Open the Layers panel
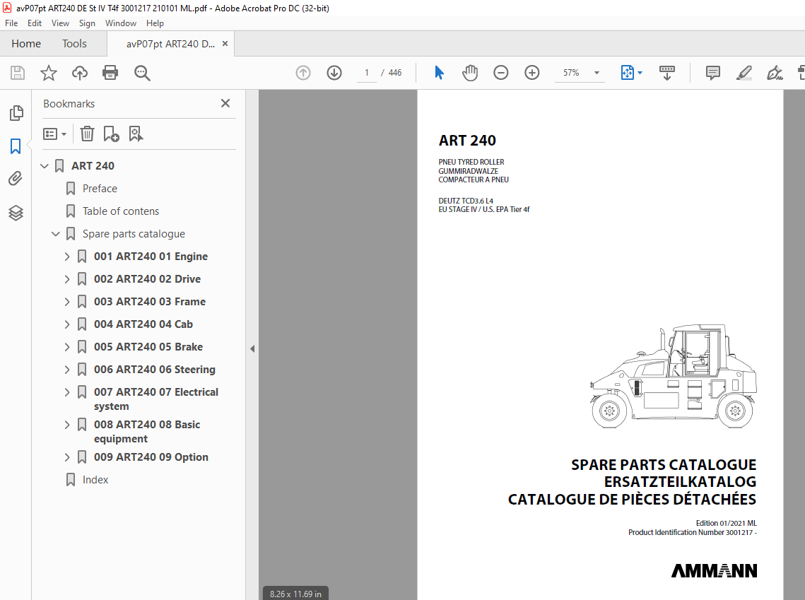 [x=16, y=213]
